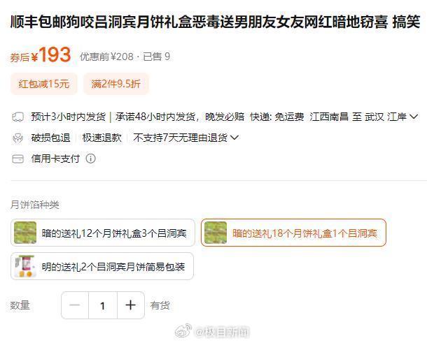Click the delivery truck icon
The height and width of the screenshot is (343, 427).
[x=18, y=117]
